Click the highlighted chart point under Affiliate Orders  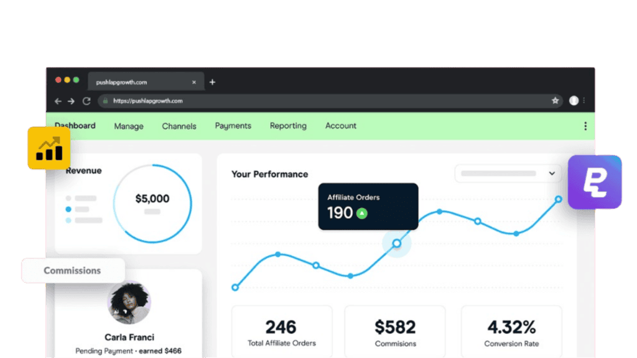pos(397,243)
